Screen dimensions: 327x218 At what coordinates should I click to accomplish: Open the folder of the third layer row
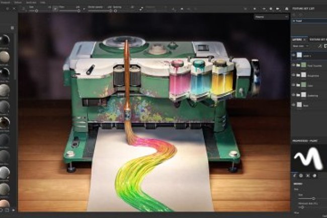[298, 75]
